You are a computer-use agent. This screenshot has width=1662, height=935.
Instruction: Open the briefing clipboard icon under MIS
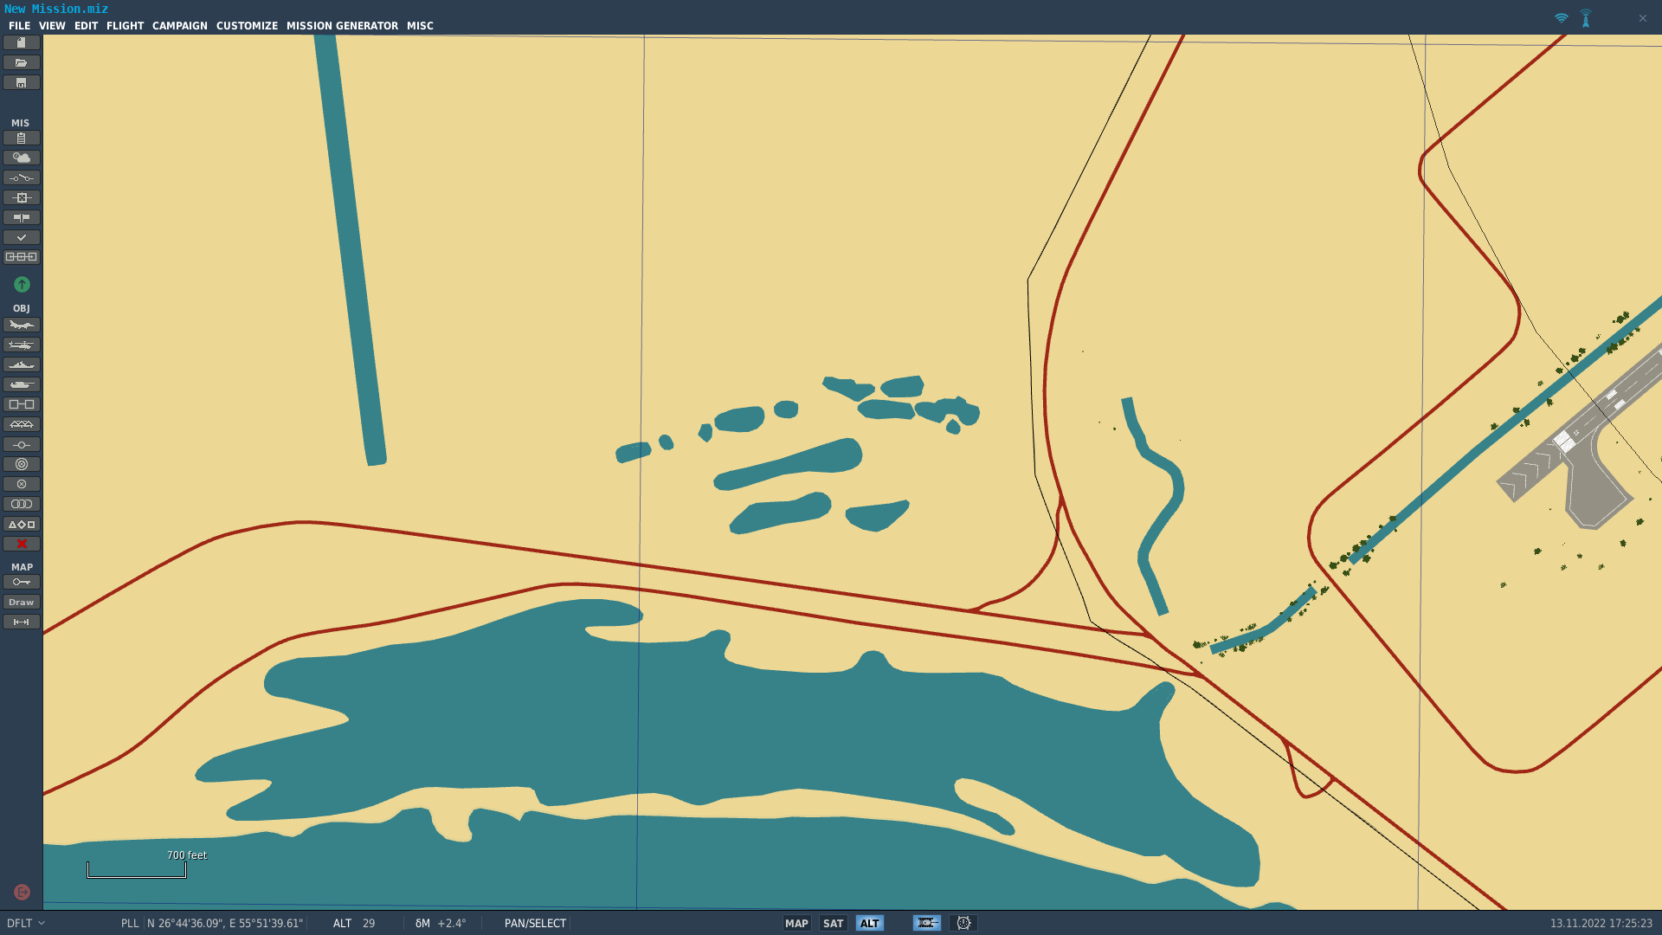pos(22,138)
